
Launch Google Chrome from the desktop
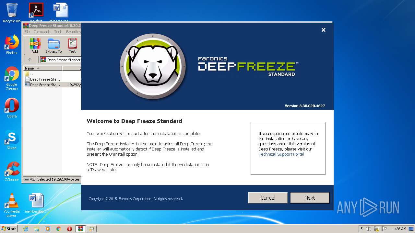click(x=12, y=79)
